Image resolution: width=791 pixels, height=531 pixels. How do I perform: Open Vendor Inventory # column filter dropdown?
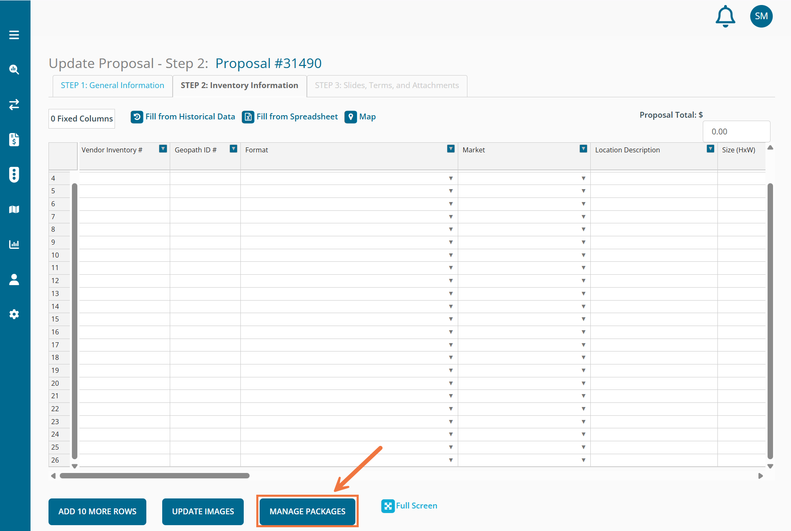(163, 149)
